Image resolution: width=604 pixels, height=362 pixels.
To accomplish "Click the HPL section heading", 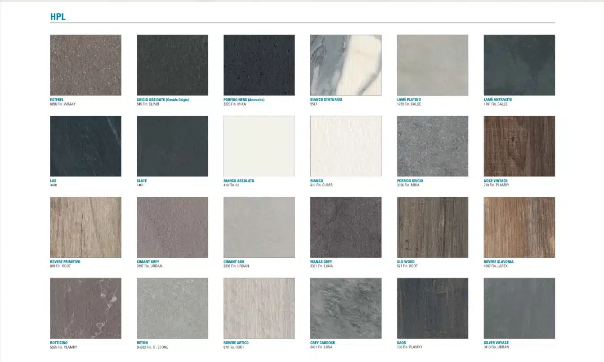I will 58,17.
